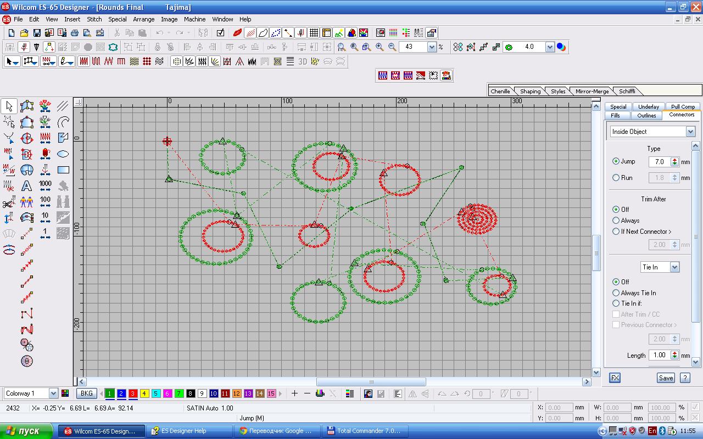Select the Lettering tool with letter A
Viewport: 703px width, 439px height.
(26, 186)
